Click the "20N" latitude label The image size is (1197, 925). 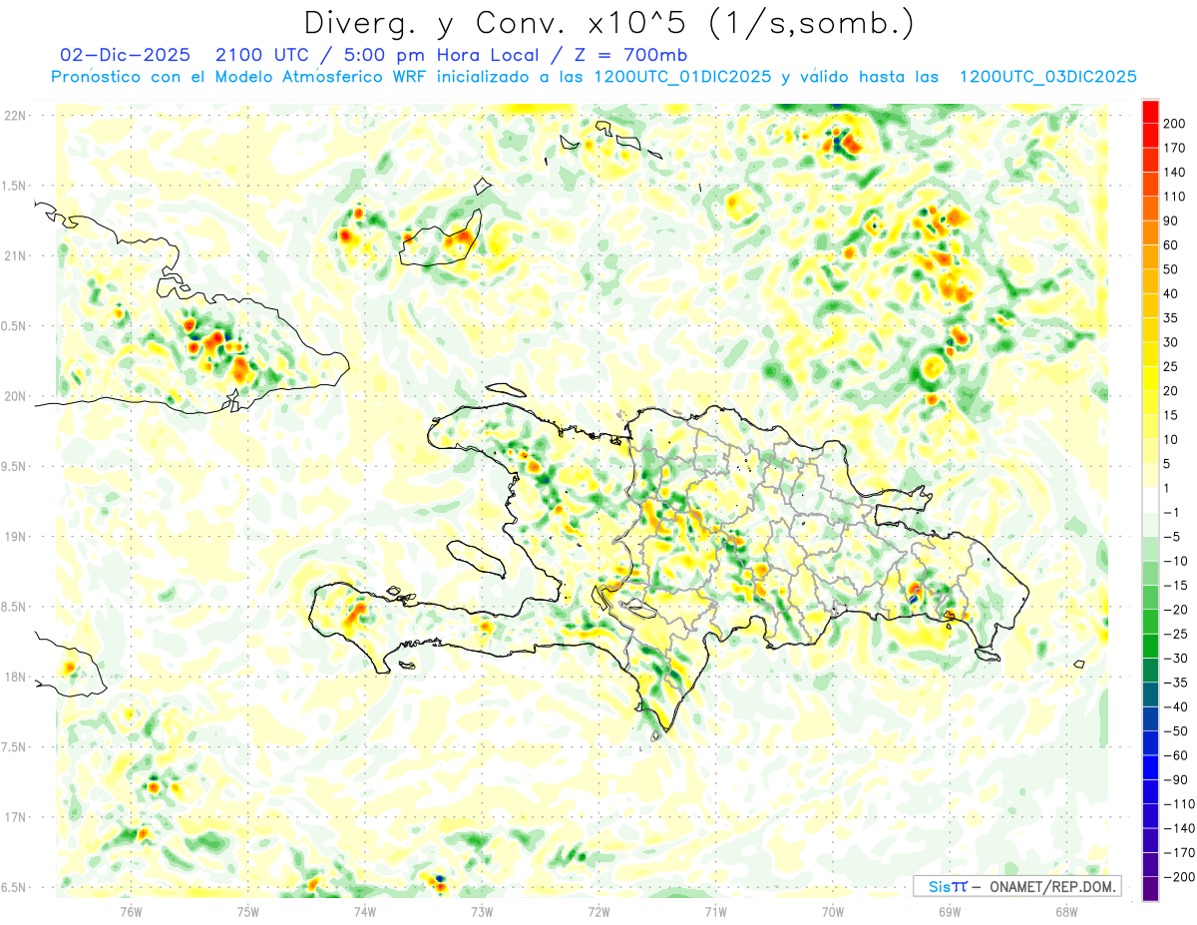[x=15, y=396]
